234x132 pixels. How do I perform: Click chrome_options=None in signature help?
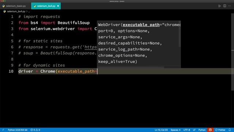click(x=121, y=55)
